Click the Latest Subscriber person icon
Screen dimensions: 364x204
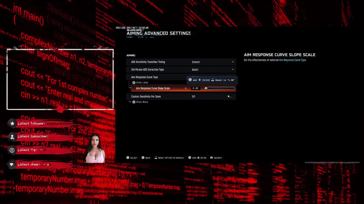tap(12, 137)
